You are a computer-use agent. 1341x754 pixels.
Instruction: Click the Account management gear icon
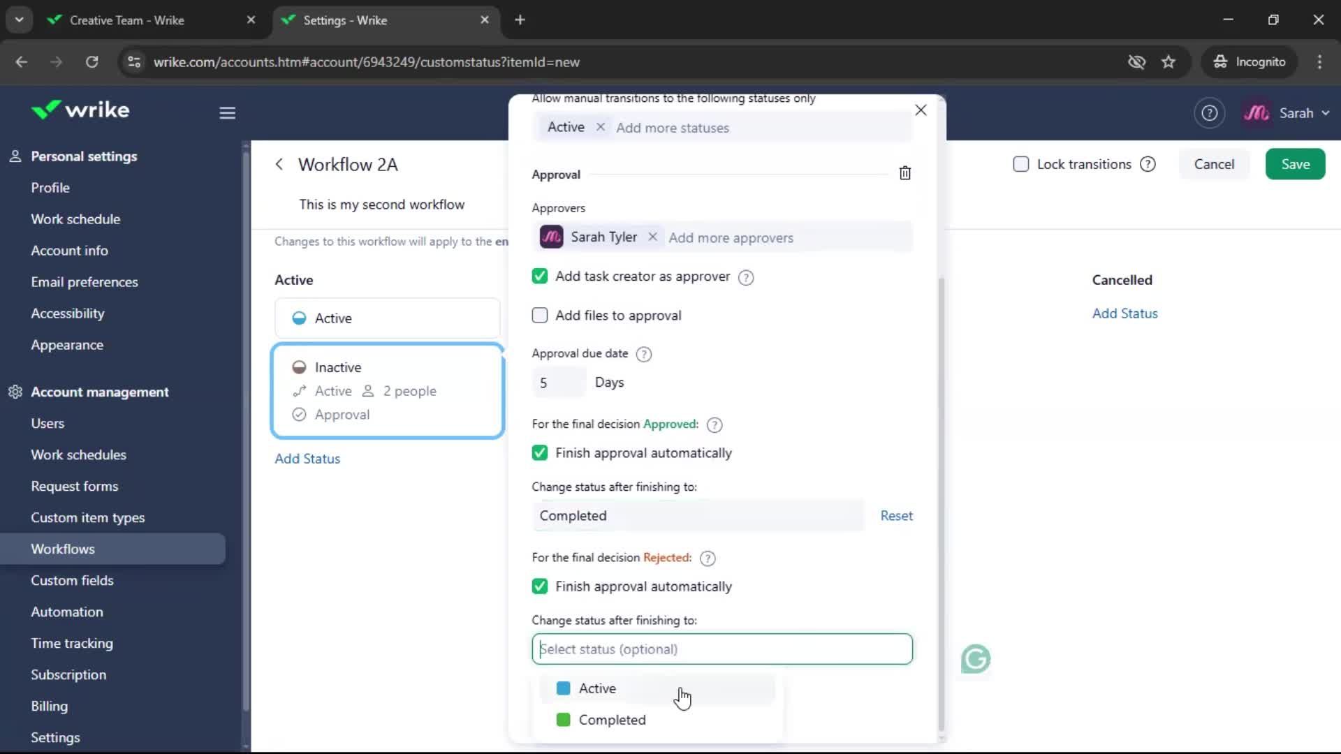tap(15, 392)
